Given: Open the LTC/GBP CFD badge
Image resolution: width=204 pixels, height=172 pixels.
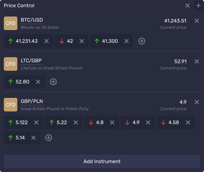Looking at the screenshot, I should (11, 64).
